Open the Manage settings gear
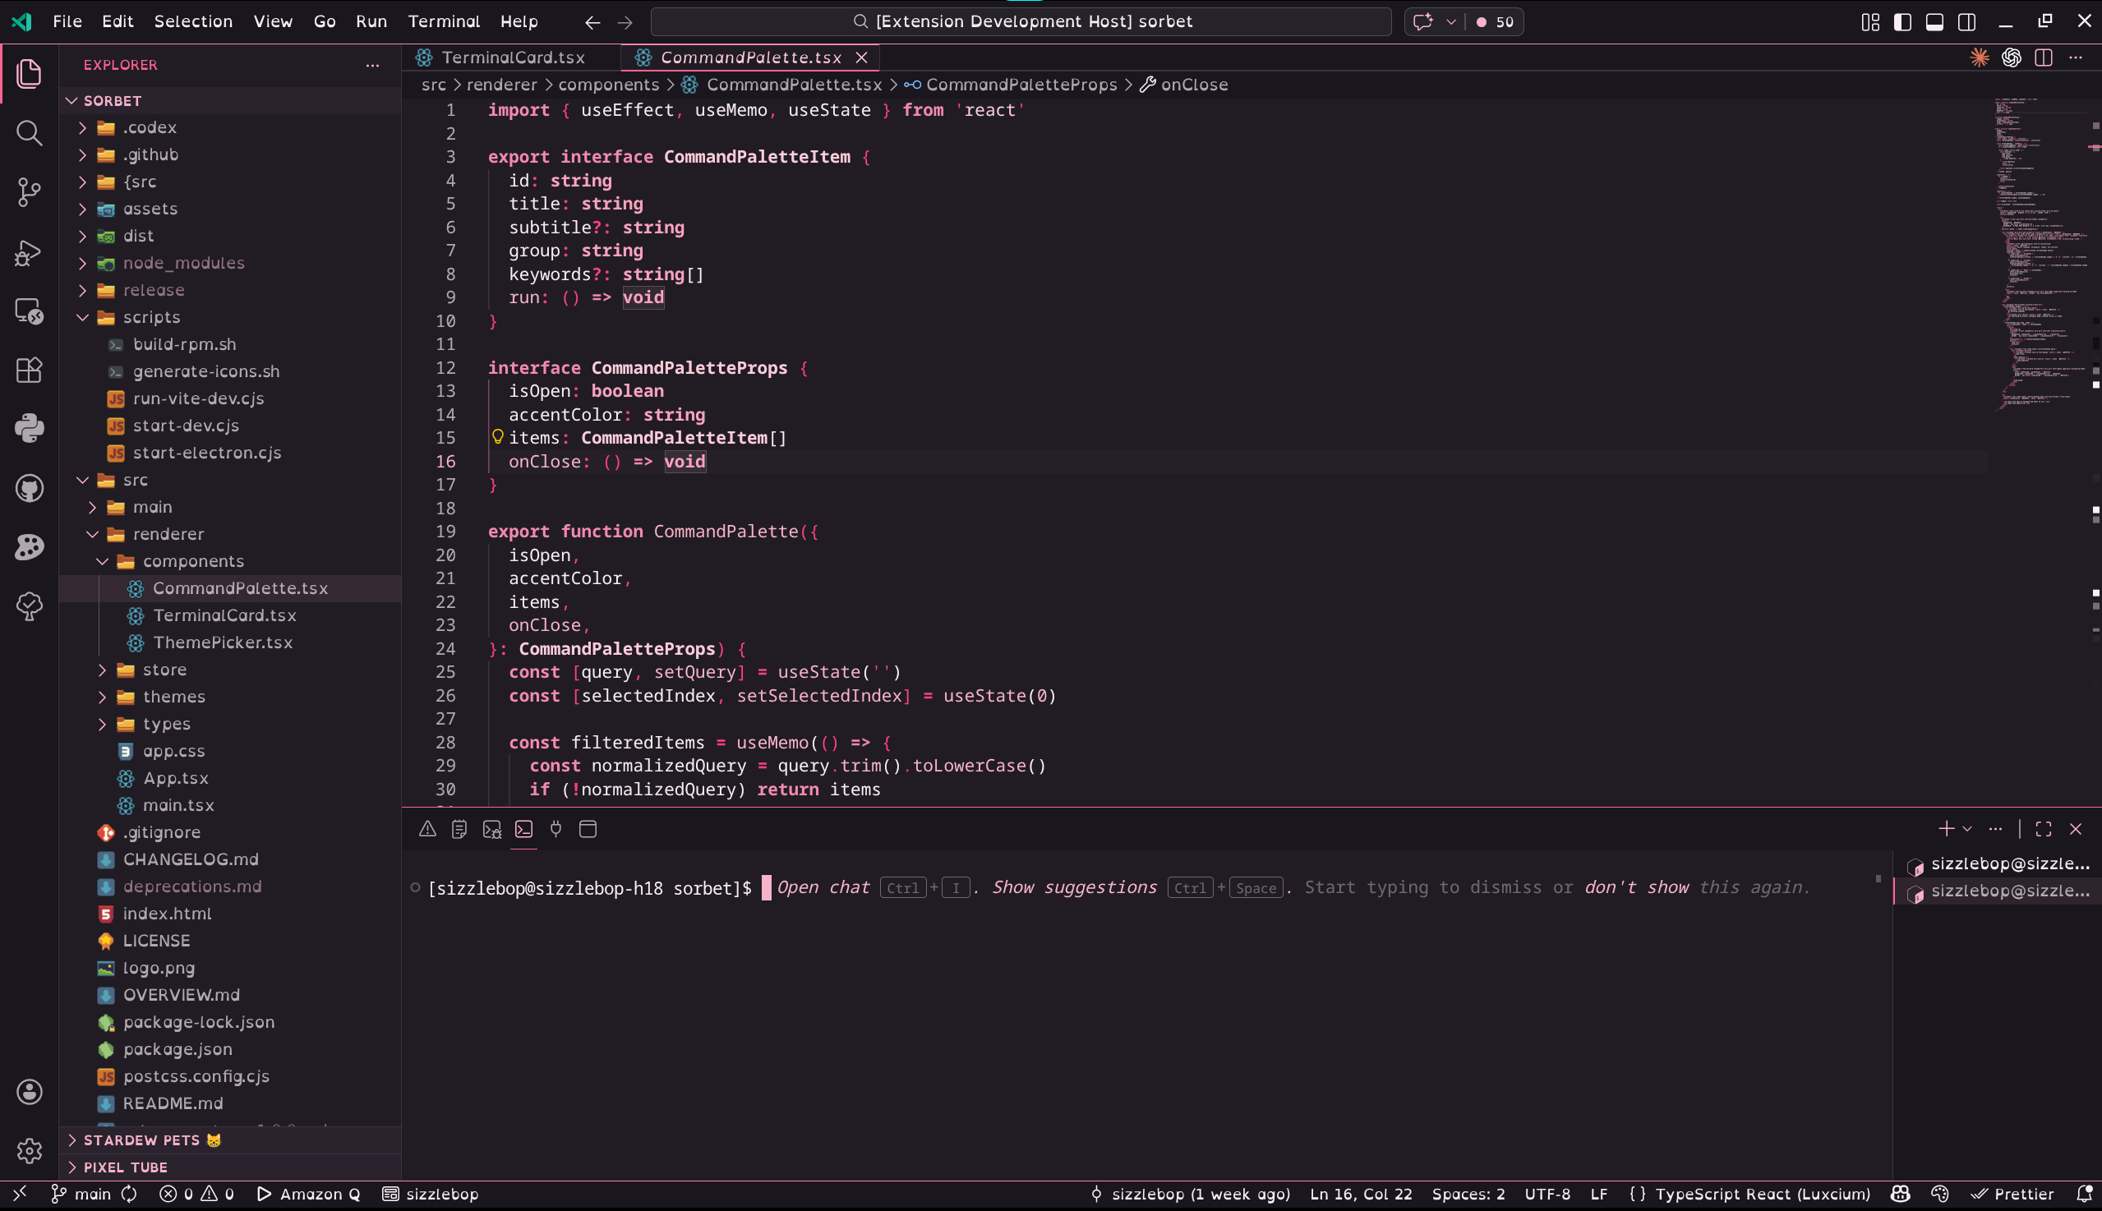 point(29,1150)
